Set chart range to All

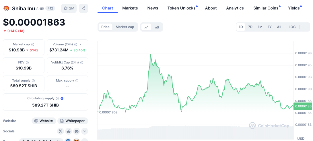pos(279,27)
